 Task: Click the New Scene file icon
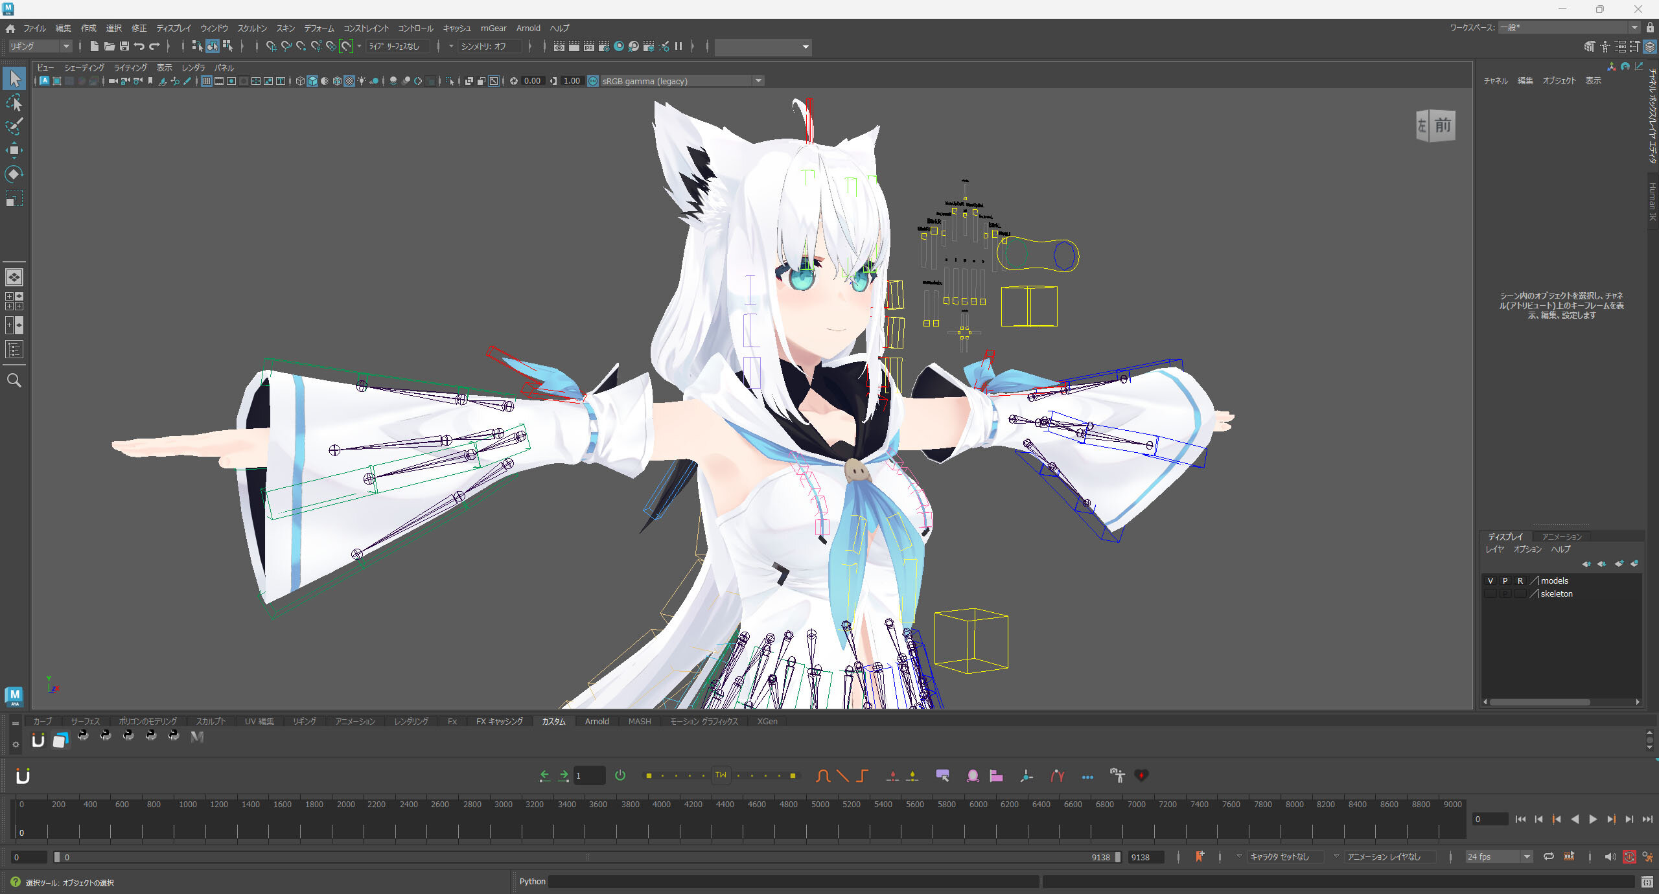[94, 46]
